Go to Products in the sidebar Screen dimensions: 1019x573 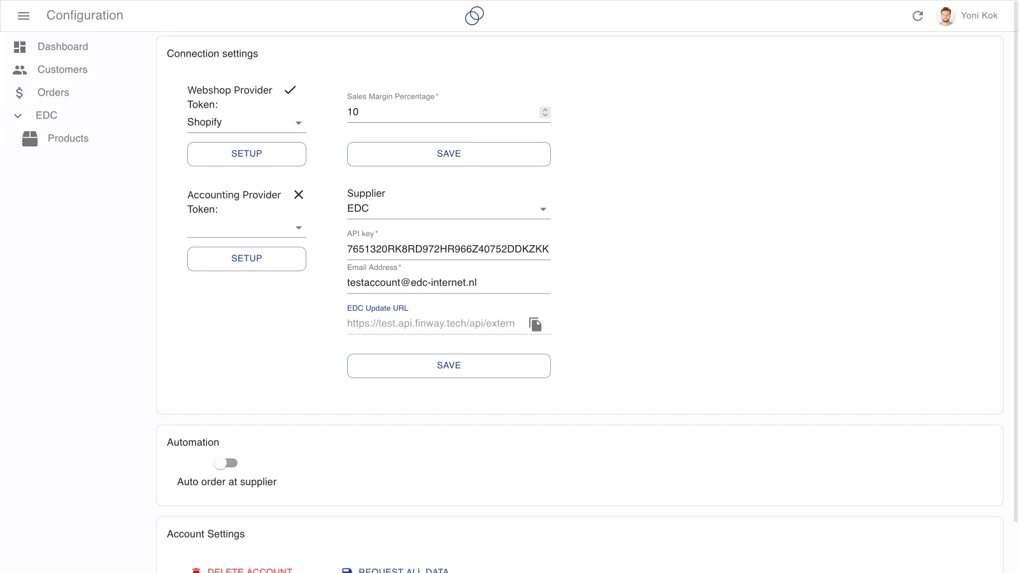(x=68, y=139)
